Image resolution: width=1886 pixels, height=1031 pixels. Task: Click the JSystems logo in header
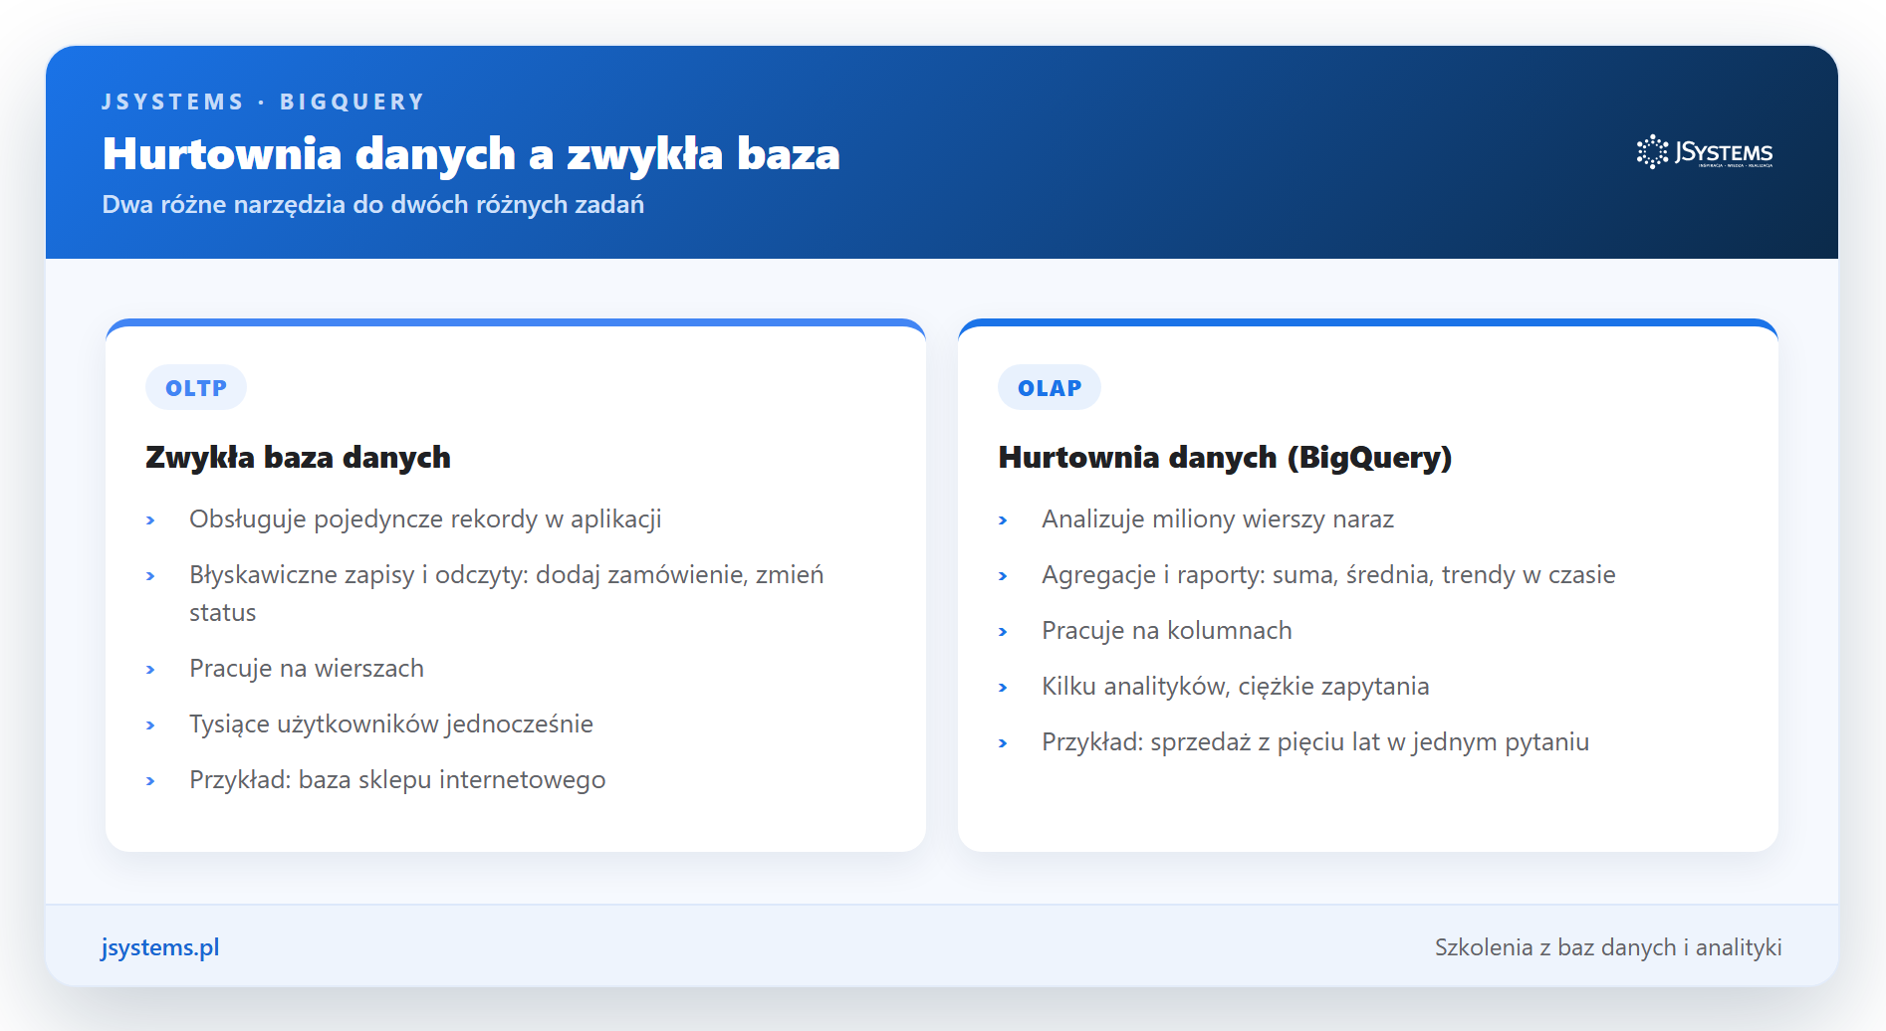[x=1704, y=152]
